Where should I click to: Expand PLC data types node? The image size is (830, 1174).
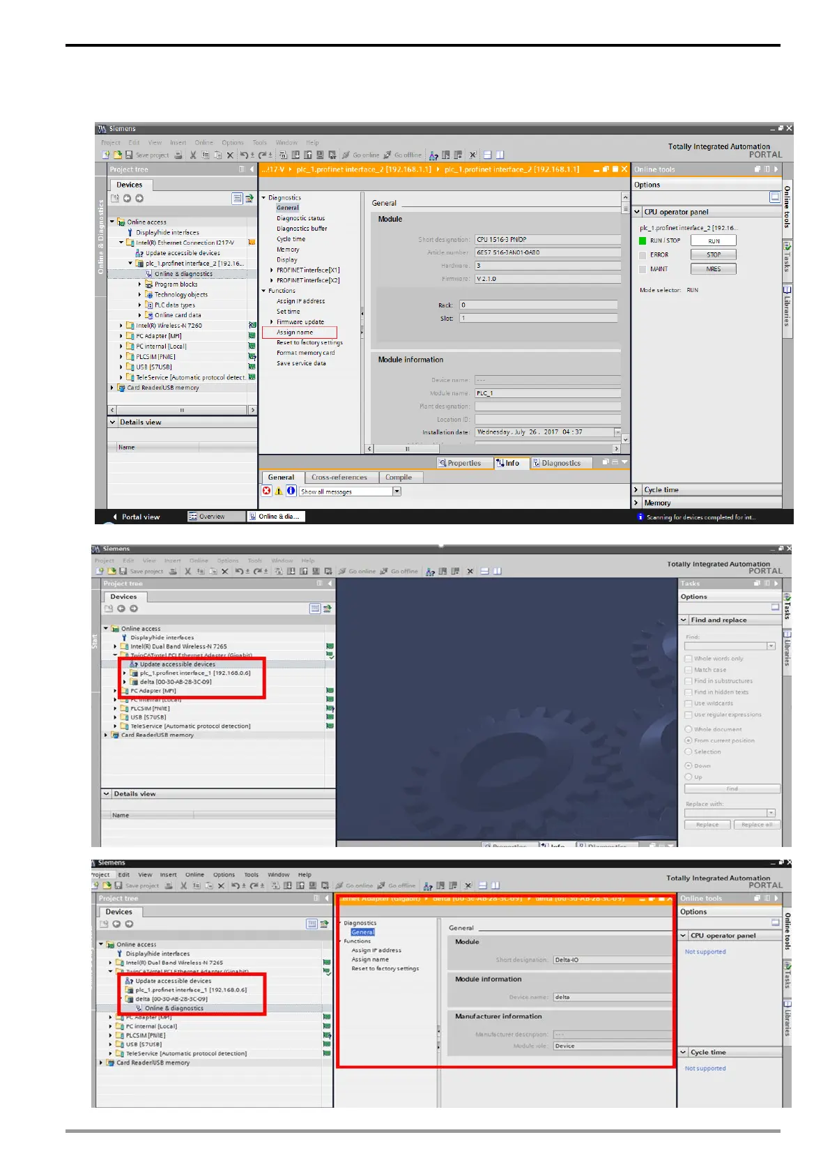pyautogui.click(x=139, y=305)
